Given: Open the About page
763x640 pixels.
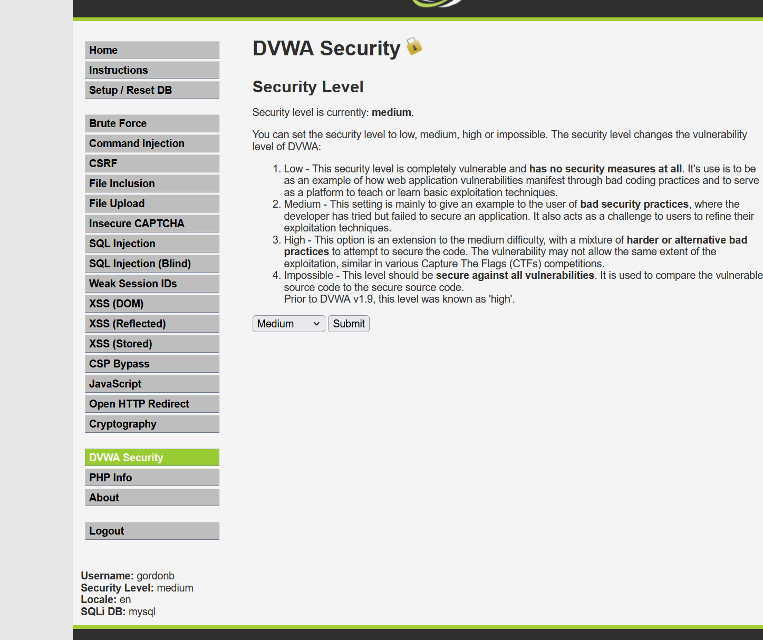Looking at the screenshot, I should pos(152,498).
